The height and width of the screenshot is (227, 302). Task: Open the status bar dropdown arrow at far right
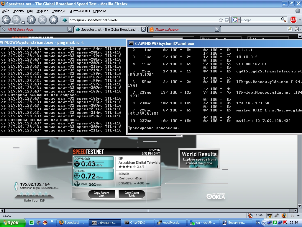pos(298,216)
